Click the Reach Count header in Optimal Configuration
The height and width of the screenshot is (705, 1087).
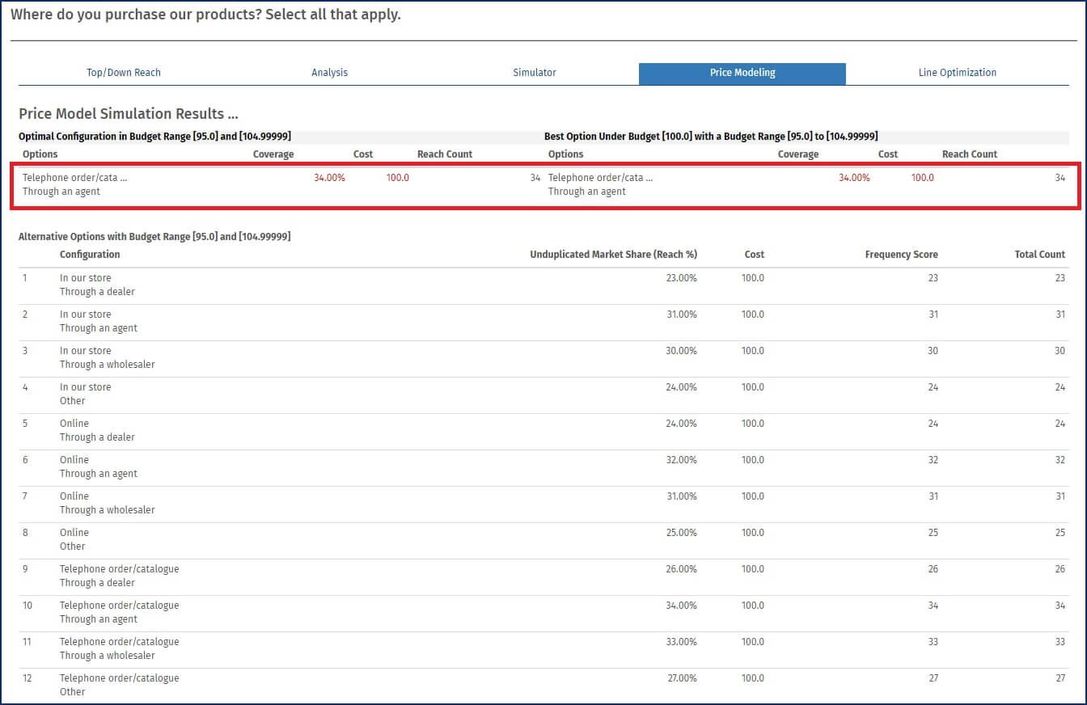444,154
